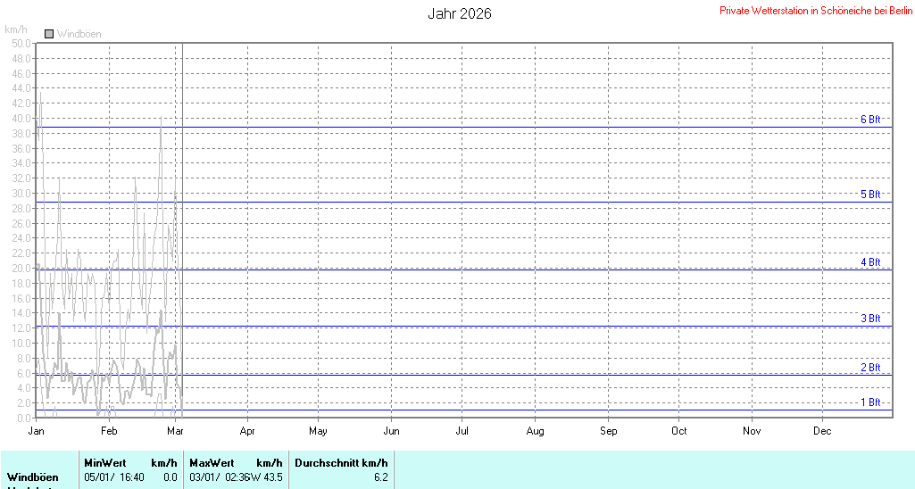Image resolution: width=915 pixels, height=489 pixels.
Task: Click the 4 Bft line label
Action: [870, 262]
